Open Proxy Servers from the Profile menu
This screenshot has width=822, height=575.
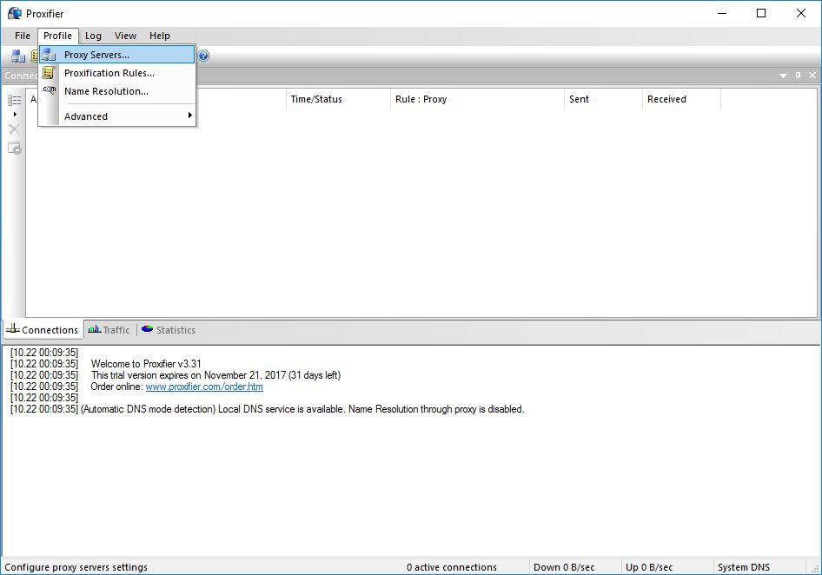point(117,55)
